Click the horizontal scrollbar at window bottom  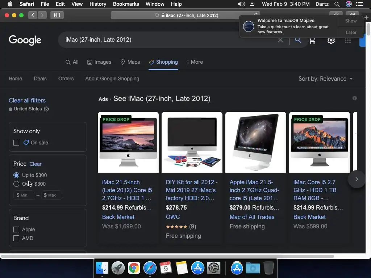pos(167,256)
